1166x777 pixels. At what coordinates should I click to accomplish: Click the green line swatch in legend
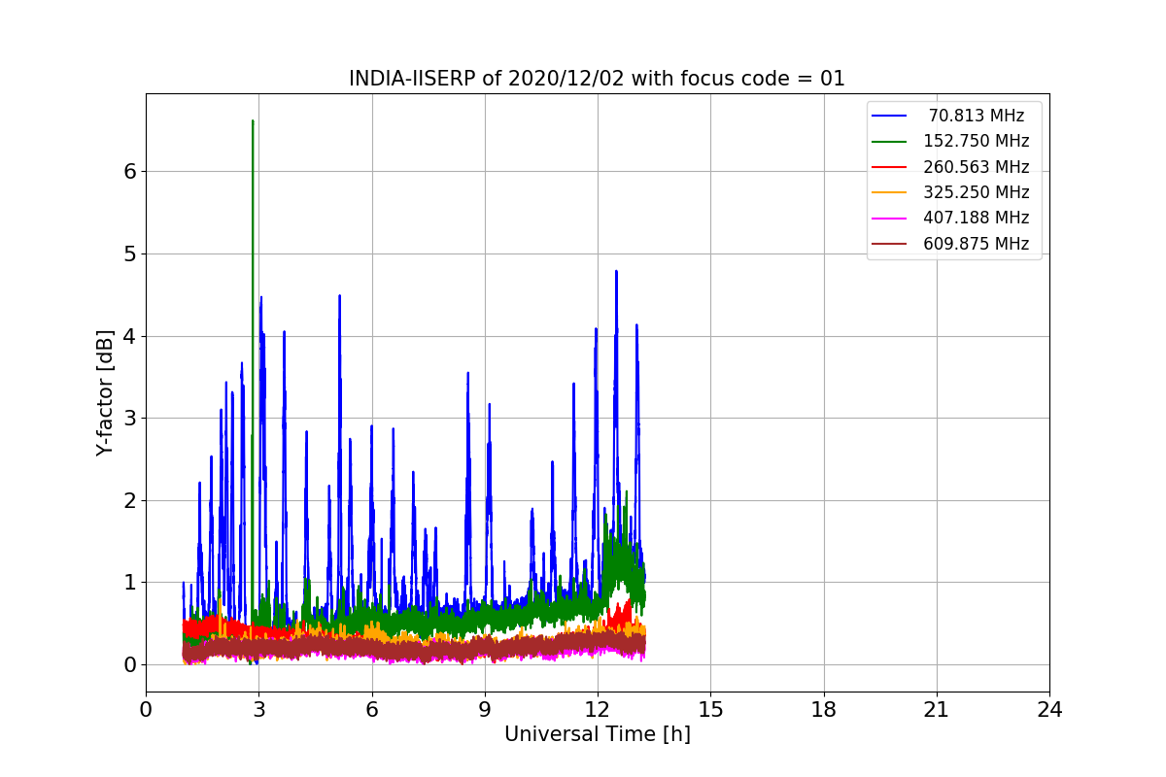(x=890, y=141)
